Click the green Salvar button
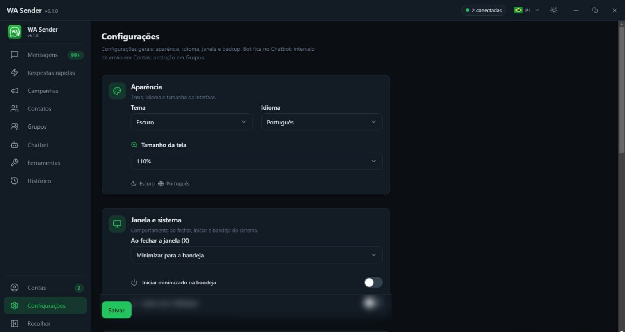 [x=116, y=310]
